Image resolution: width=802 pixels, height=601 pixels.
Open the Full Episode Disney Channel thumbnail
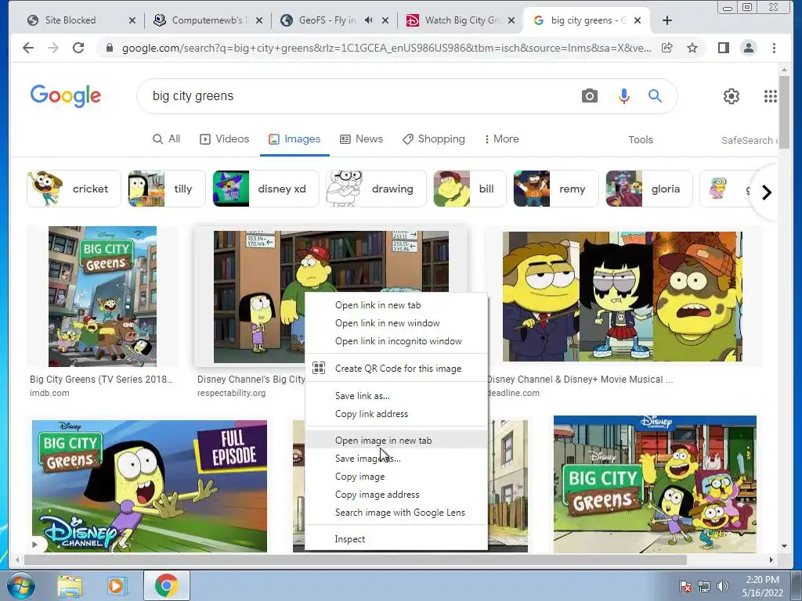point(150,486)
